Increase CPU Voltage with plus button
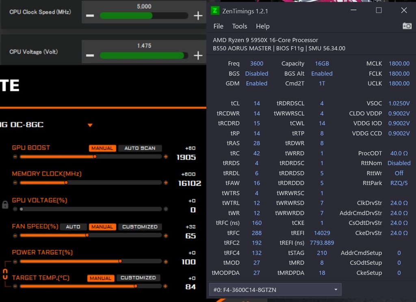This screenshot has width=416, height=302. [198, 55]
